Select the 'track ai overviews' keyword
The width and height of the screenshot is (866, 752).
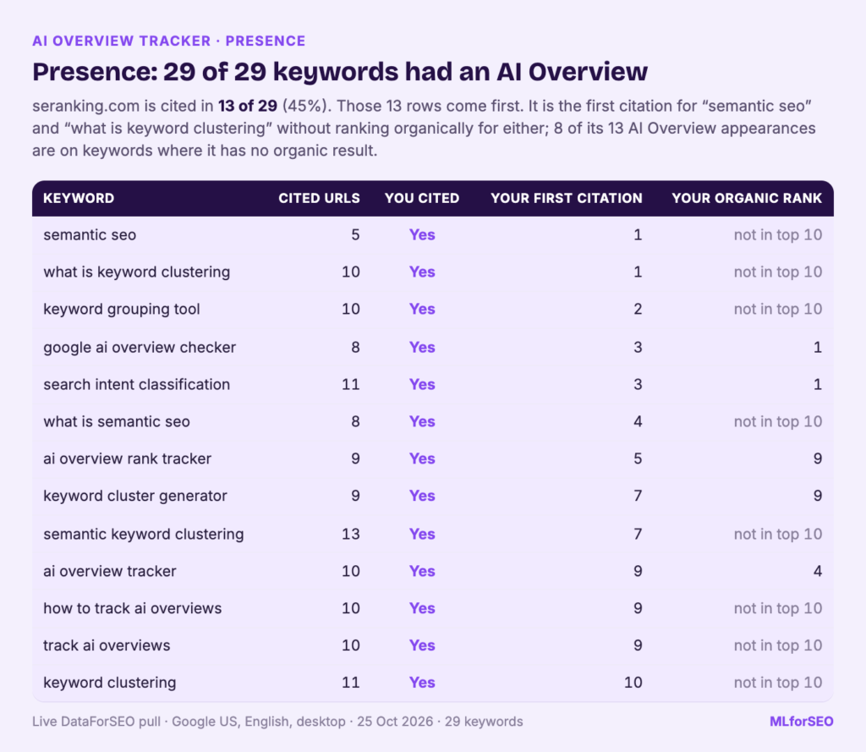107,645
